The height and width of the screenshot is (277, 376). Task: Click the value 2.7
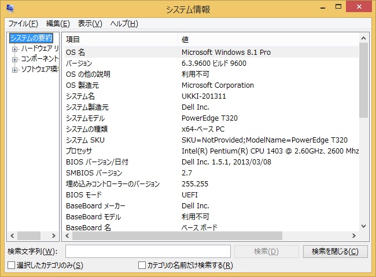coord(187,173)
